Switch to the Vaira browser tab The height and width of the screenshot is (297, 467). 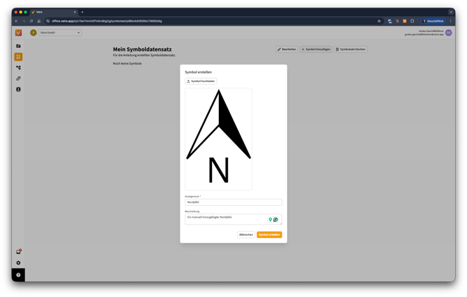(52, 12)
